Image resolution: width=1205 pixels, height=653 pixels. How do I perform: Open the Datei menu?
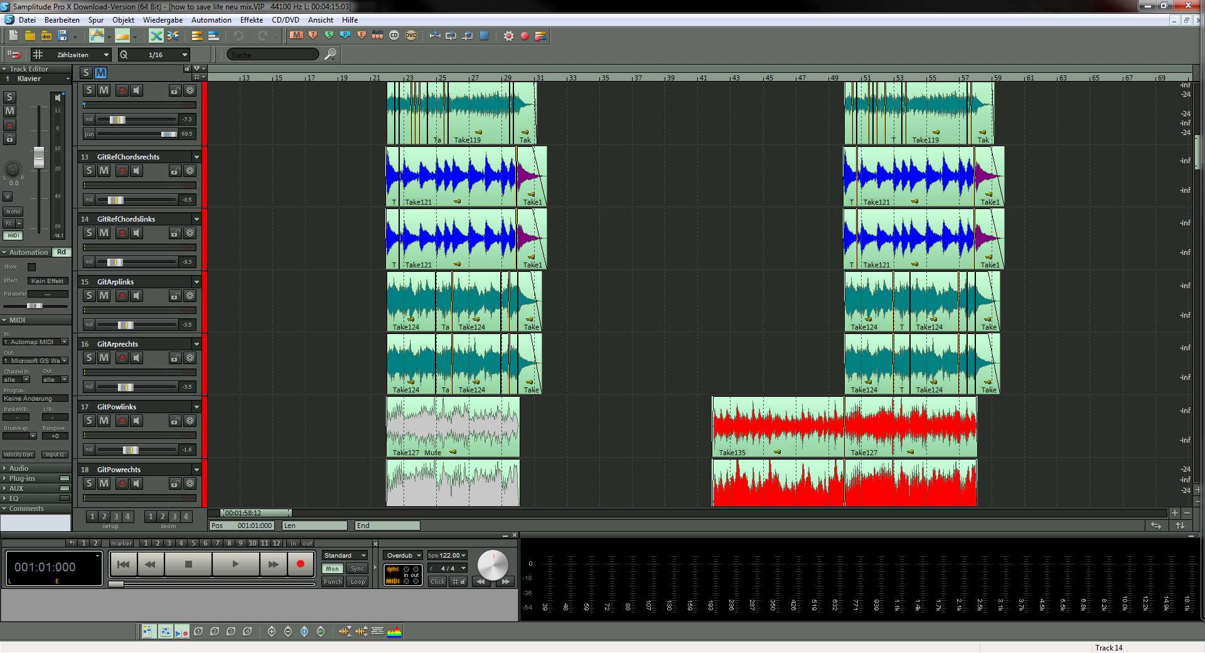point(27,19)
